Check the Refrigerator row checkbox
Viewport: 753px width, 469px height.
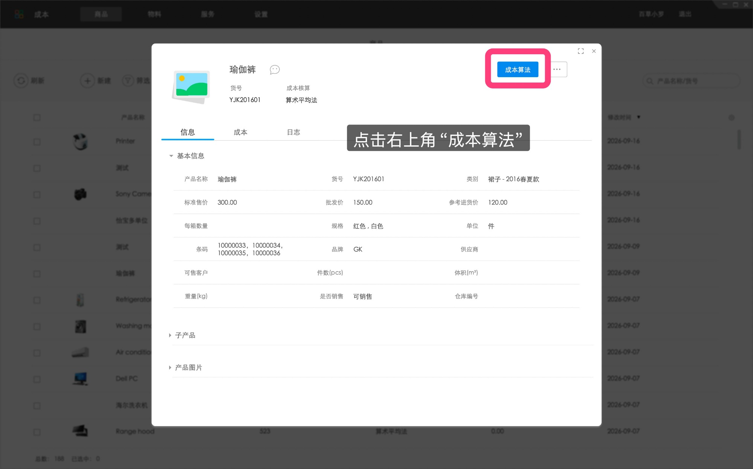pos(37,300)
